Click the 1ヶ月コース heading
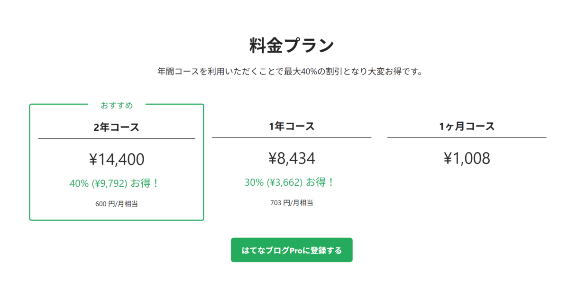Viewport: 569px width, 300px height. click(467, 126)
